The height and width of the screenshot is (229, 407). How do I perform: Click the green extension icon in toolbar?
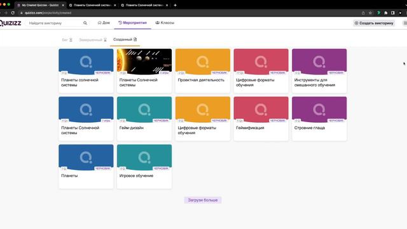379,13
